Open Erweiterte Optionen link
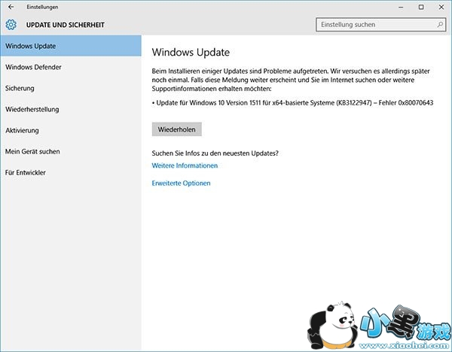Image resolution: width=452 pixels, height=352 pixels. [x=181, y=183]
